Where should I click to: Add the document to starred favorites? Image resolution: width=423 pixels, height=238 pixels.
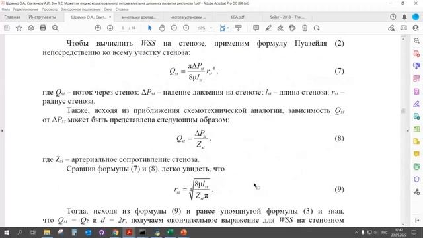click(19, 28)
